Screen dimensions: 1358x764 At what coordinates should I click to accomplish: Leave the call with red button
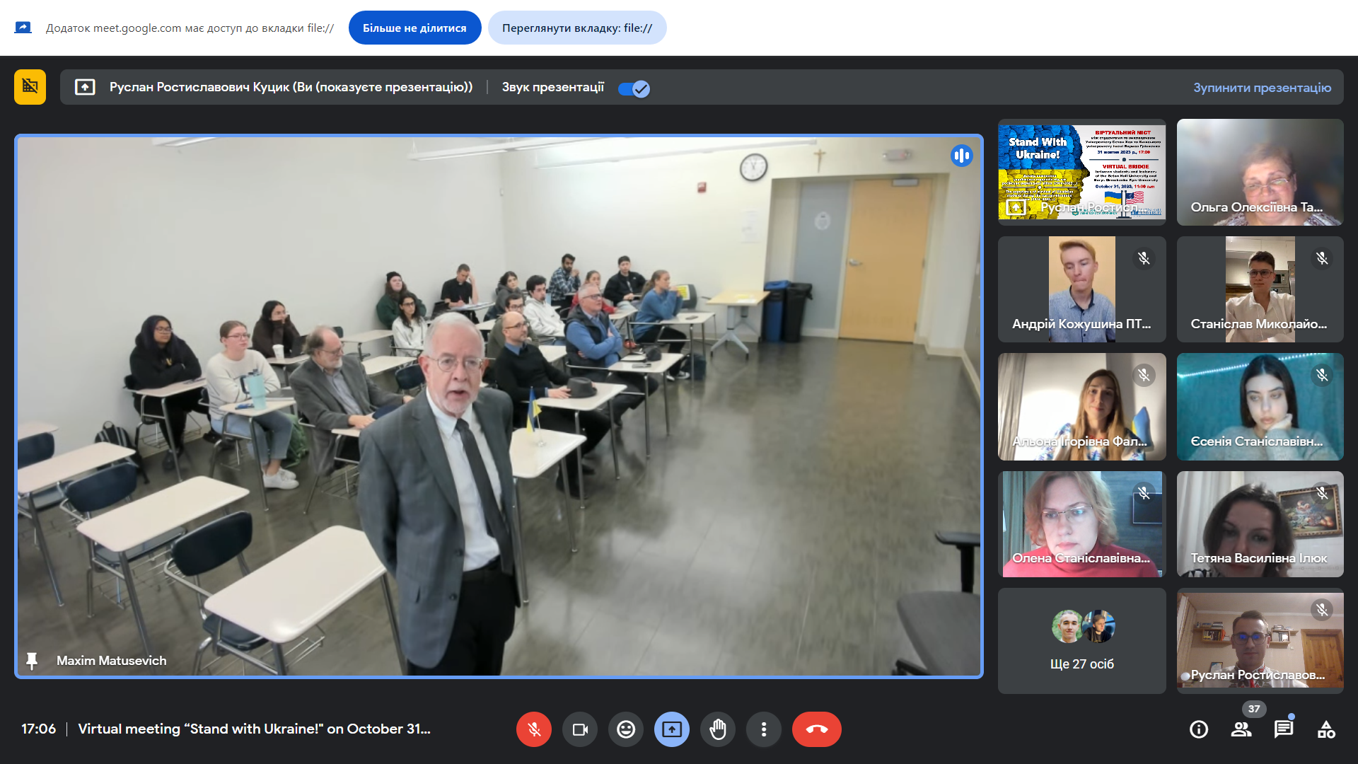pyautogui.click(x=816, y=729)
